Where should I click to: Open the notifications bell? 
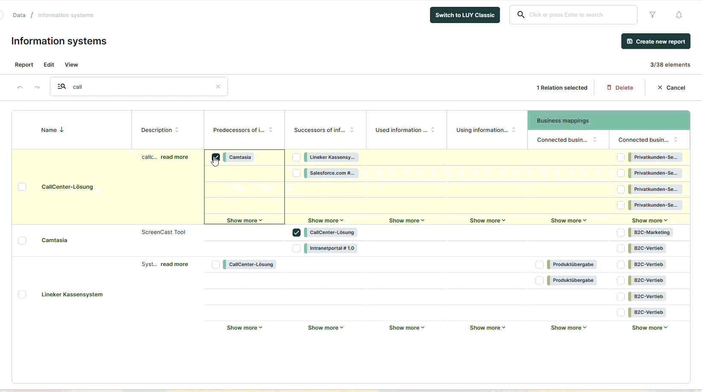pyautogui.click(x=679, y=15)
